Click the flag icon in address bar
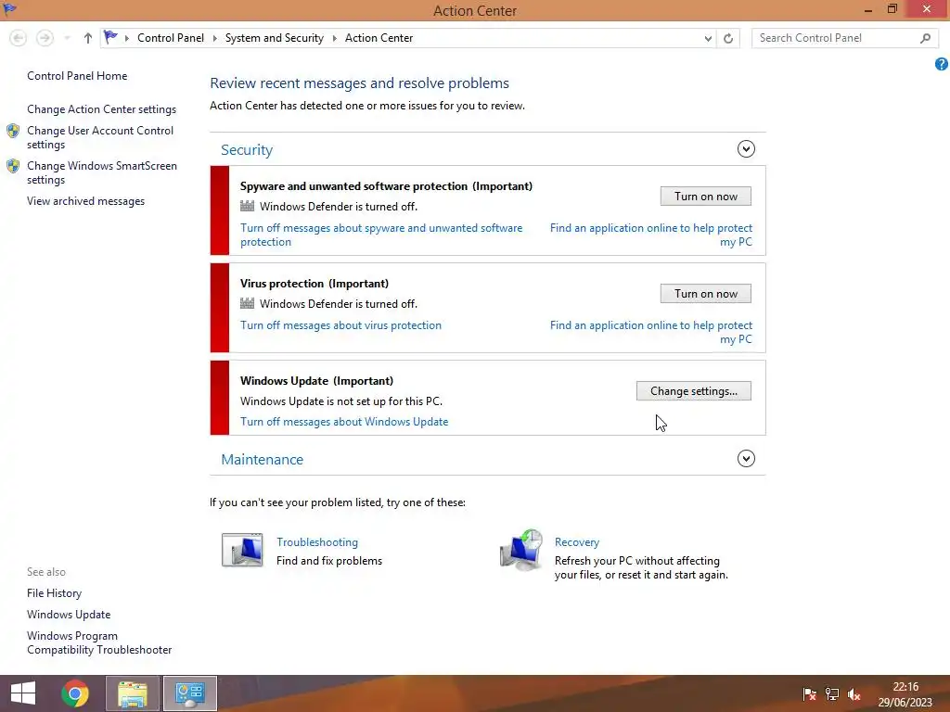The height and width of the screenshot is (712, 950). [x=110, y=37]
